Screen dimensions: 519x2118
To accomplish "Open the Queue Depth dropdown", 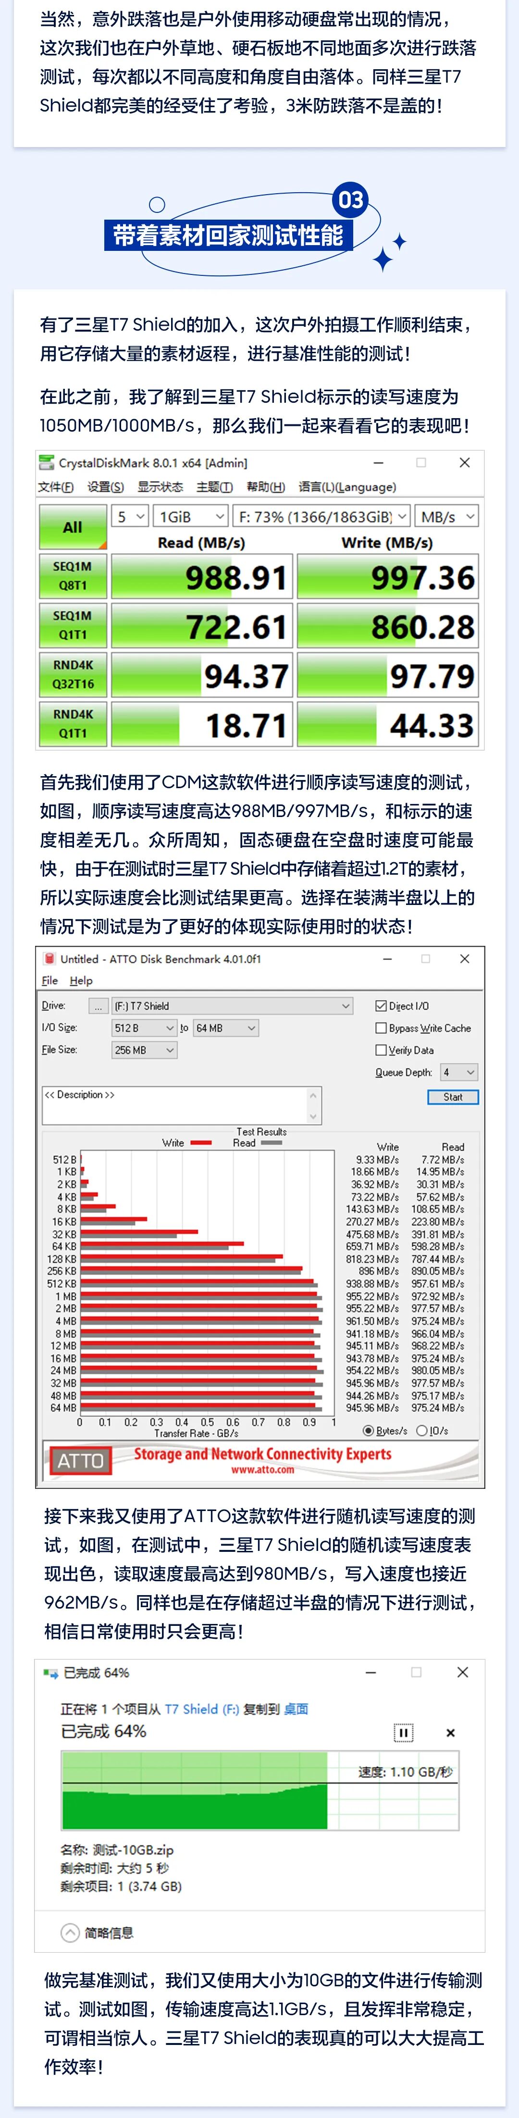I will (x=459, y=1072).
